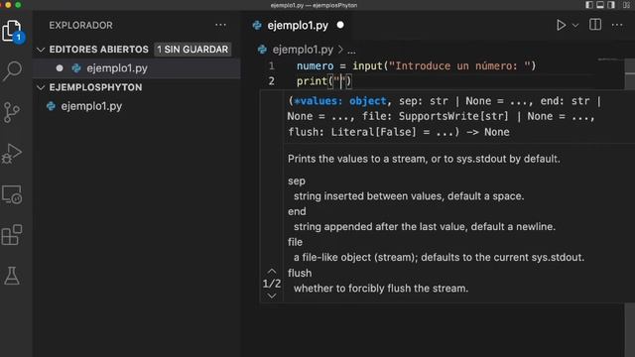The image size is (635, 357).
Task: Click the unsaved dot beside open editor ejemplo1.py
Action: point(60,68)
